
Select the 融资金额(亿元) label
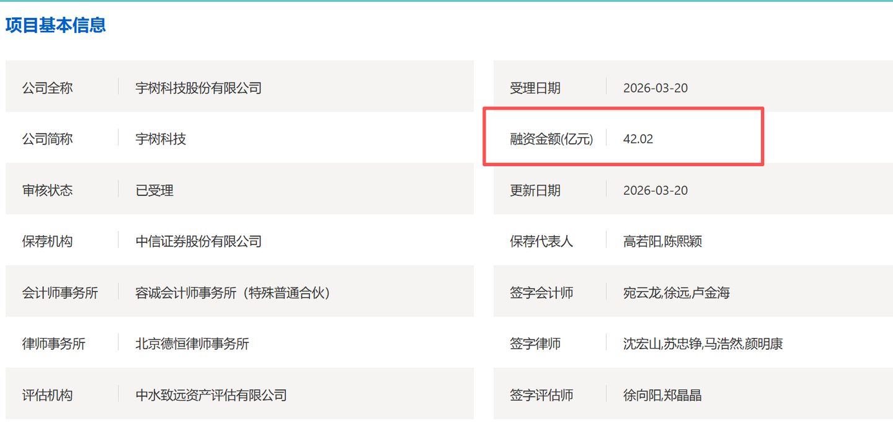[551, 139]
